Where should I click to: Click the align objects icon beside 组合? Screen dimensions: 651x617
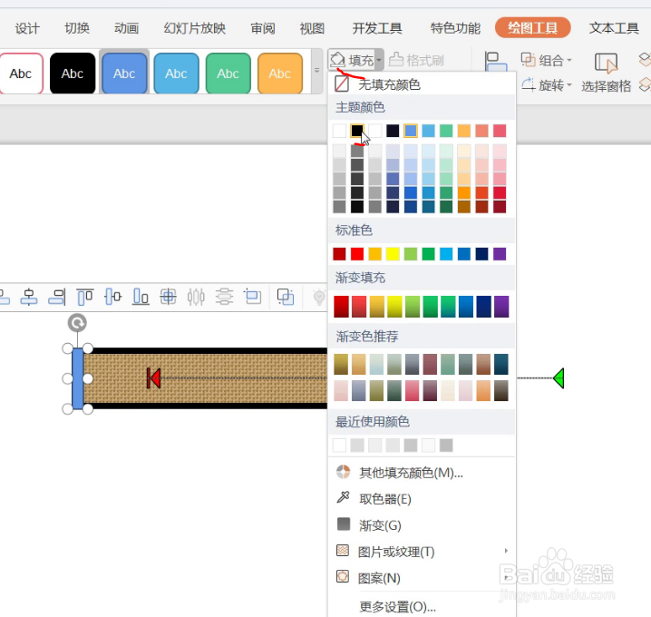pyautogui.click(x=496, y=63)
